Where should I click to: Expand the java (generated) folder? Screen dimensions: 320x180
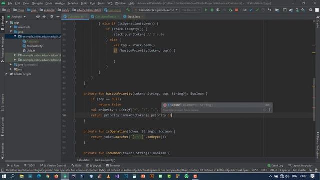click(x=11, y=64)
